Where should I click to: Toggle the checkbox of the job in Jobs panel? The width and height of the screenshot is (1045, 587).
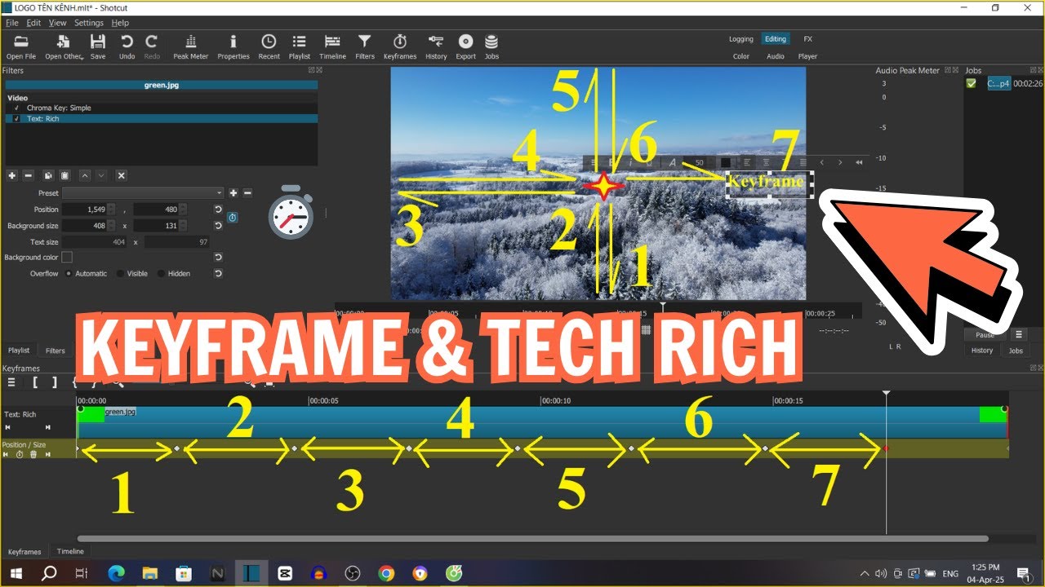(x=971, y=83)
